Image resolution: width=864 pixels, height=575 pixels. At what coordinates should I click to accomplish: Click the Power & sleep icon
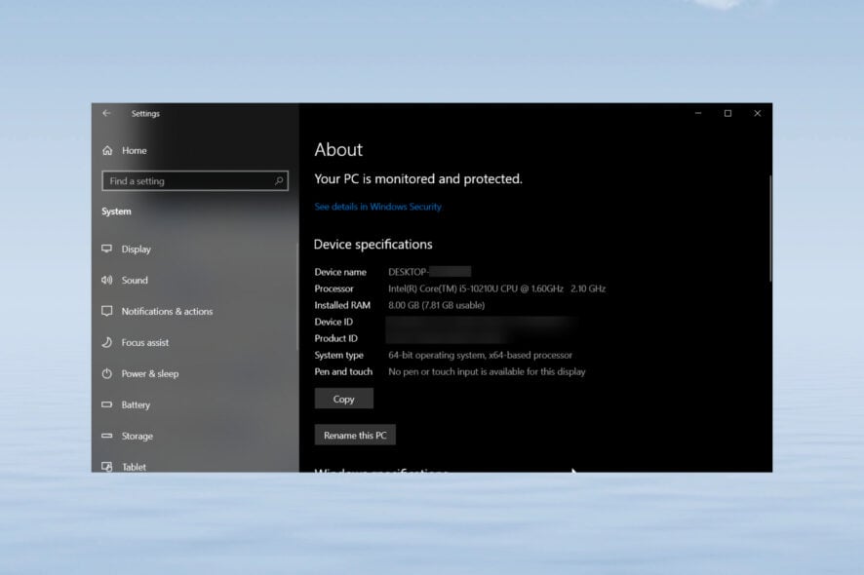(106, 373)
